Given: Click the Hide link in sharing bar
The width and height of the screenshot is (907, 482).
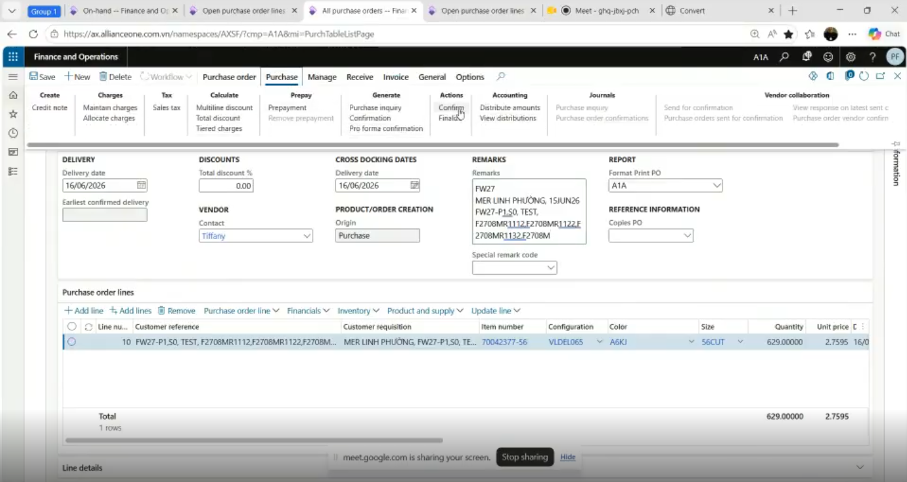Looking at the screenshot, I should (568, 457).
